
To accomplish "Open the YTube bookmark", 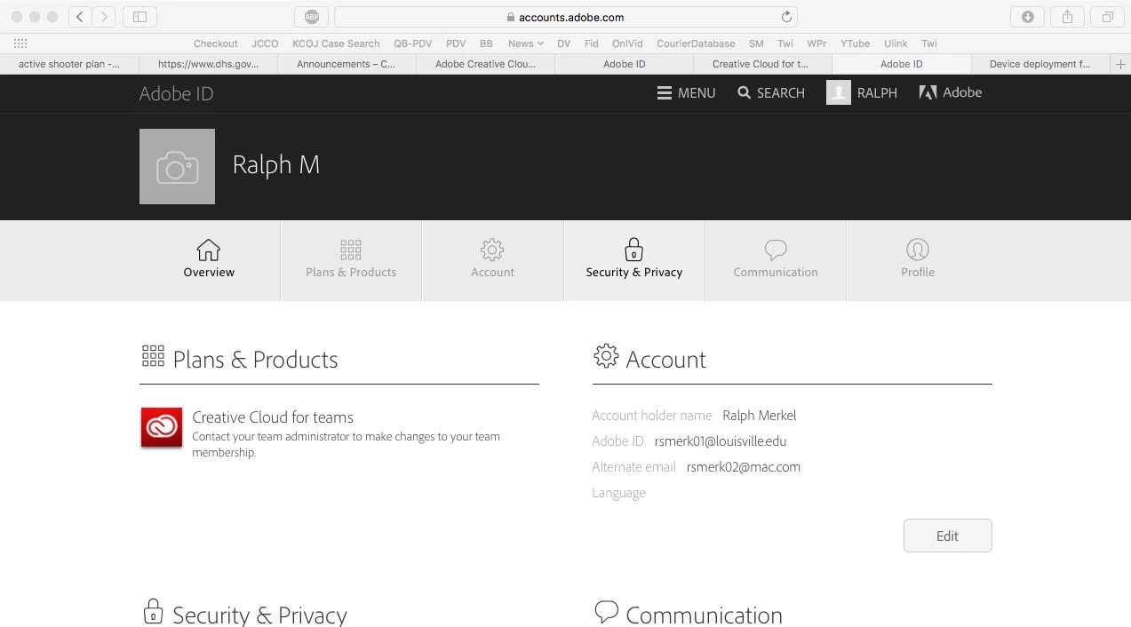I will [x=856, y=44].
